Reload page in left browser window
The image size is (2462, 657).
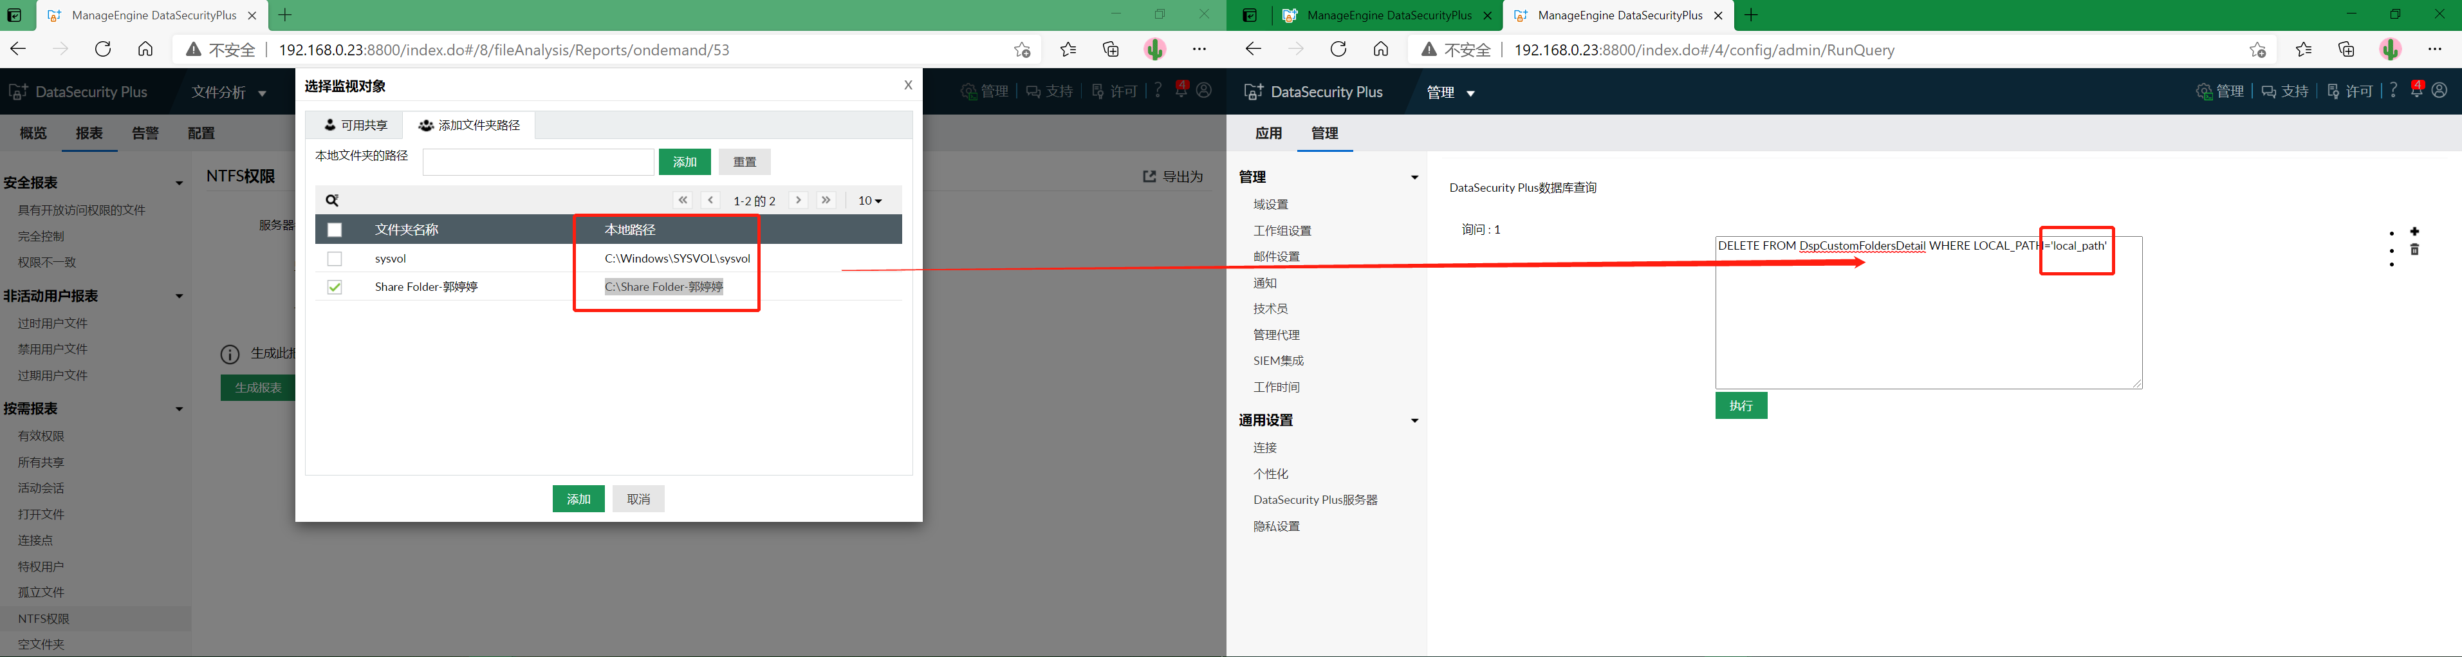pos(102,50)
